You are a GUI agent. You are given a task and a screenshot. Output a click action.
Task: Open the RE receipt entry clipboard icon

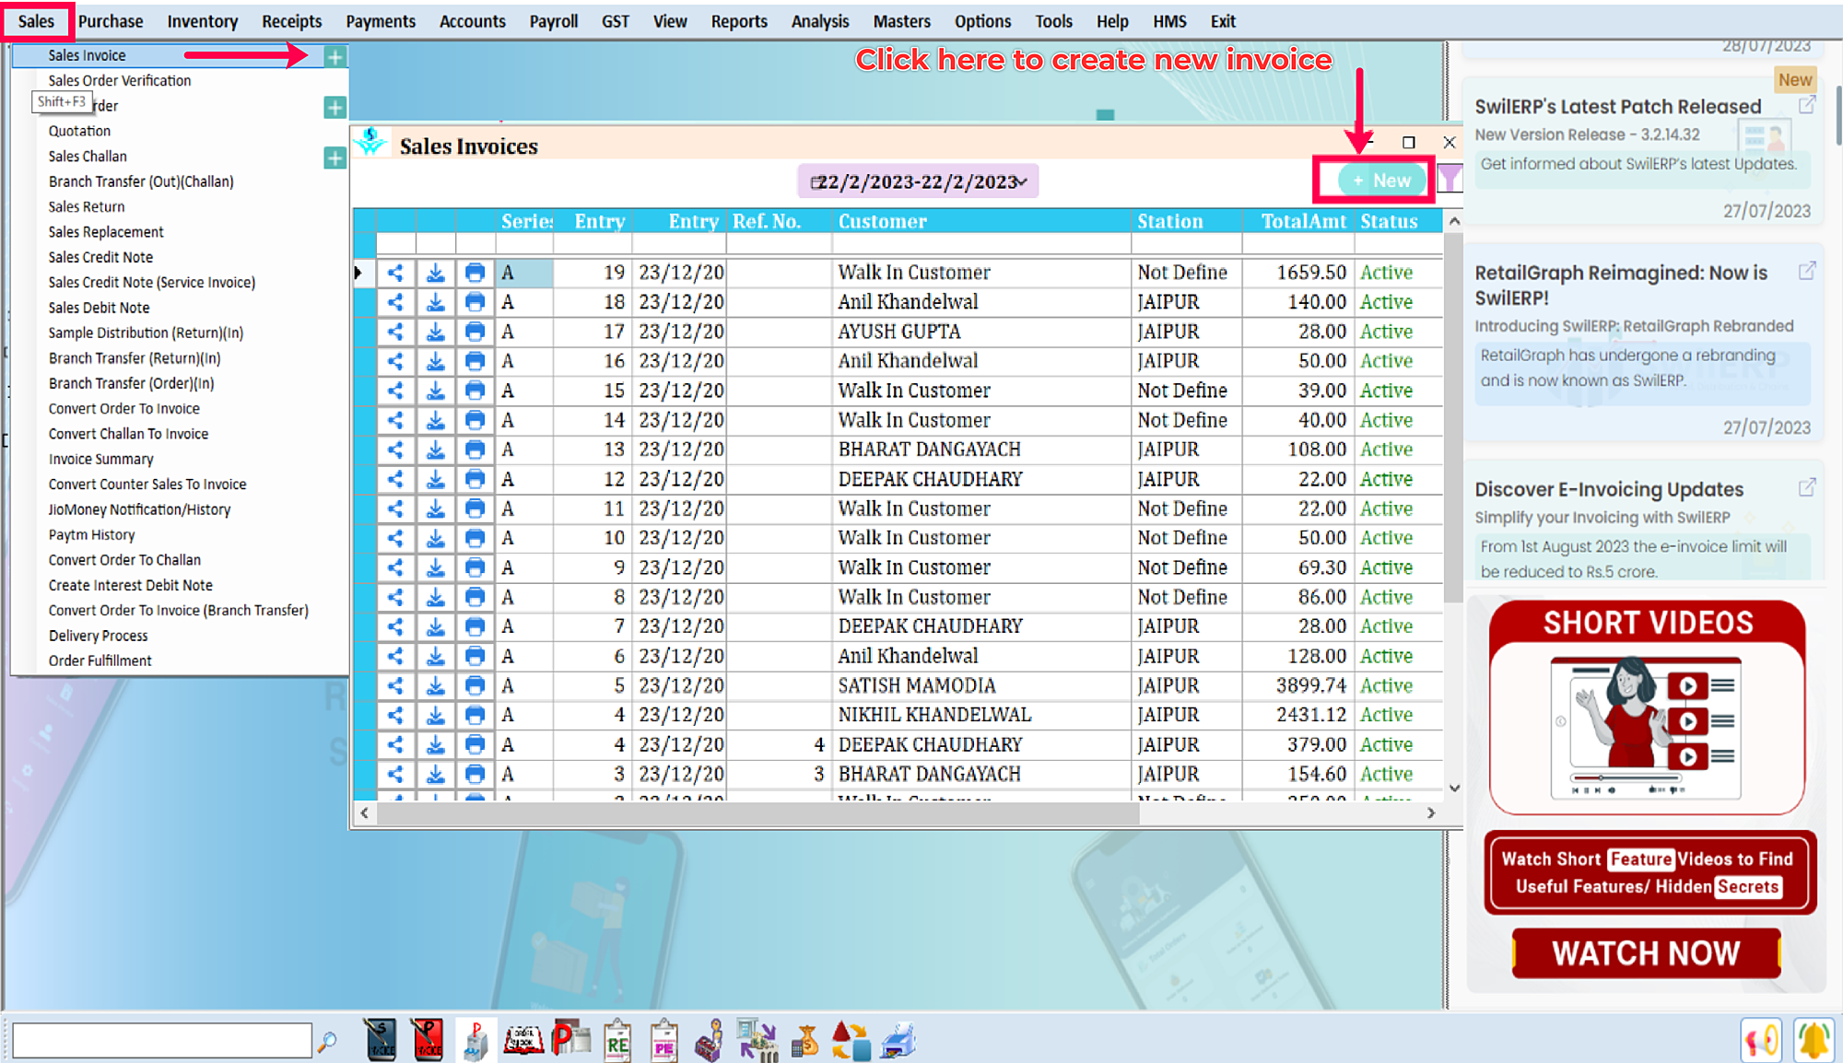[617, 1041]
